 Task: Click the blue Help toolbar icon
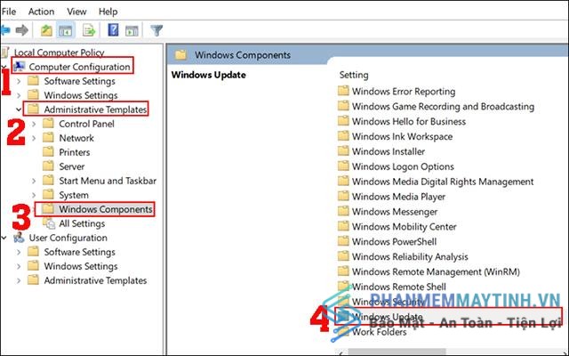[x=113, y=29]
